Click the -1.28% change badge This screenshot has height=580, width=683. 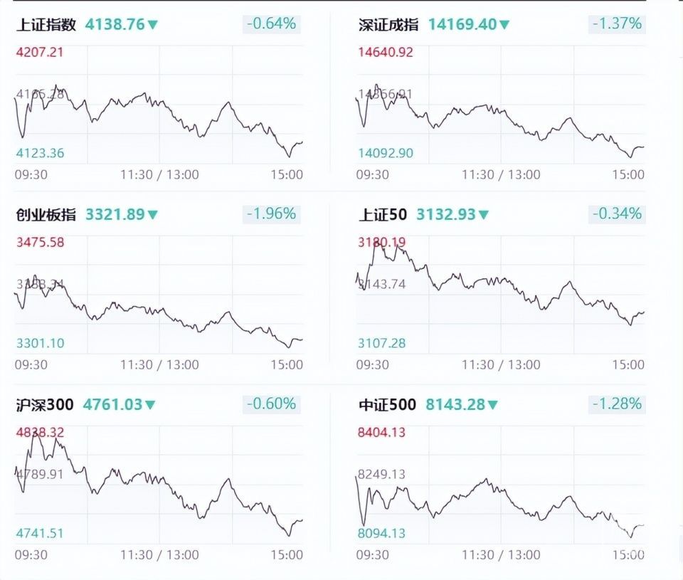click(617, 404)
